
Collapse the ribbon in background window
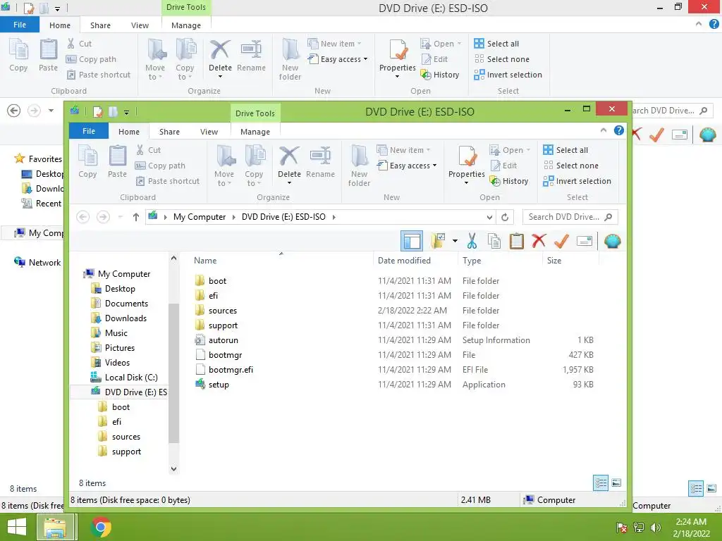click(x=699, y=24)
